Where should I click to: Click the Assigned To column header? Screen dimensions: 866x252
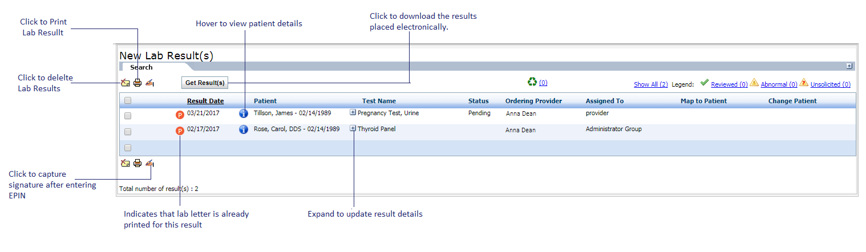[605, 101]
